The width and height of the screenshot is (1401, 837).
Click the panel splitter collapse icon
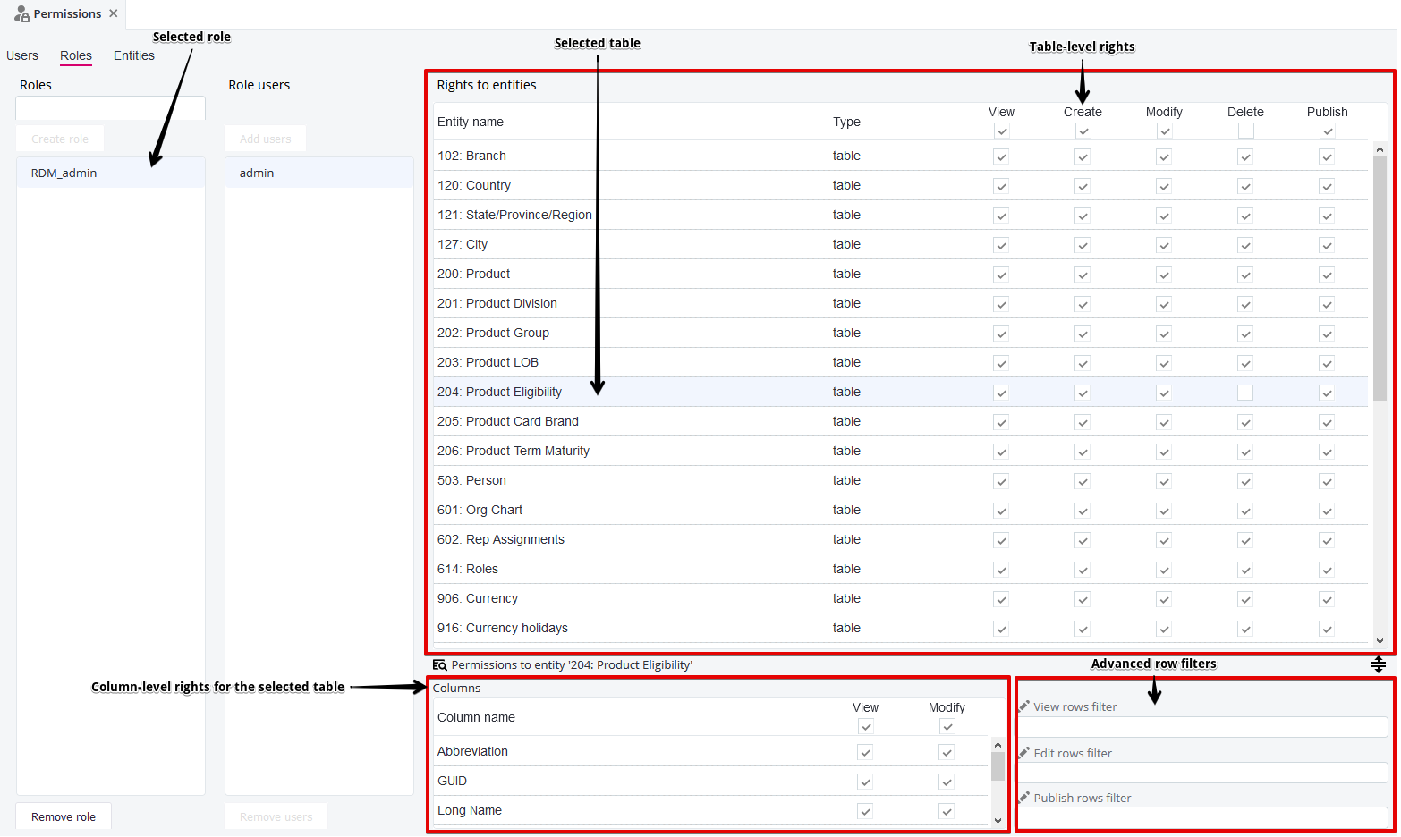1379,664
